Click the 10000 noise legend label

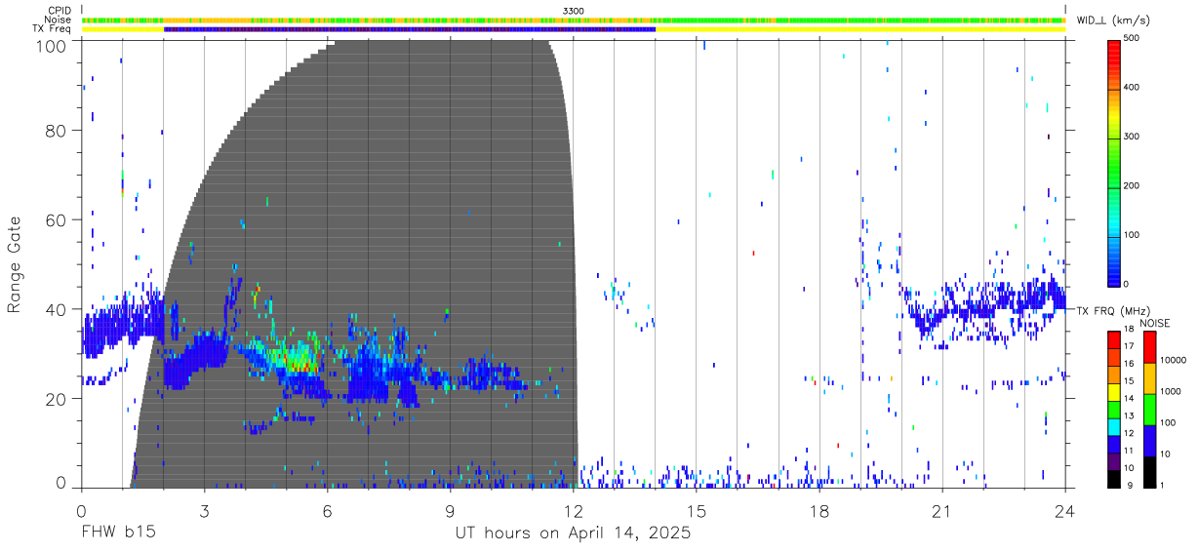tap(1172, 361)
